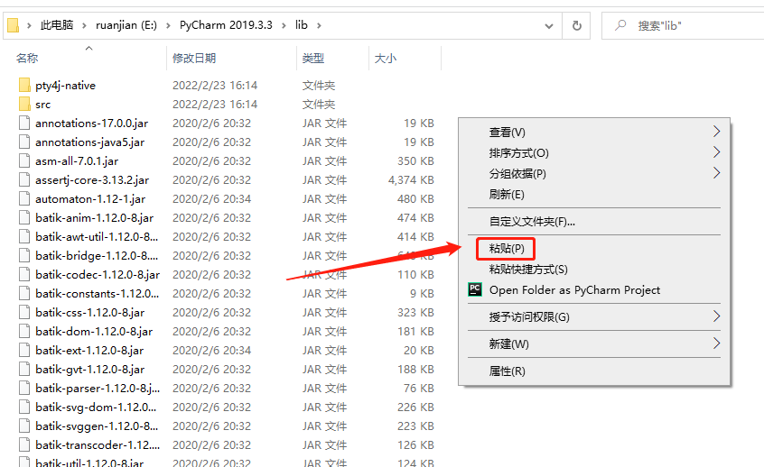The image size is (764, 467).
Task: Expand the chevron after ruanjian (E:) in the path
Action: coord(168,25)
